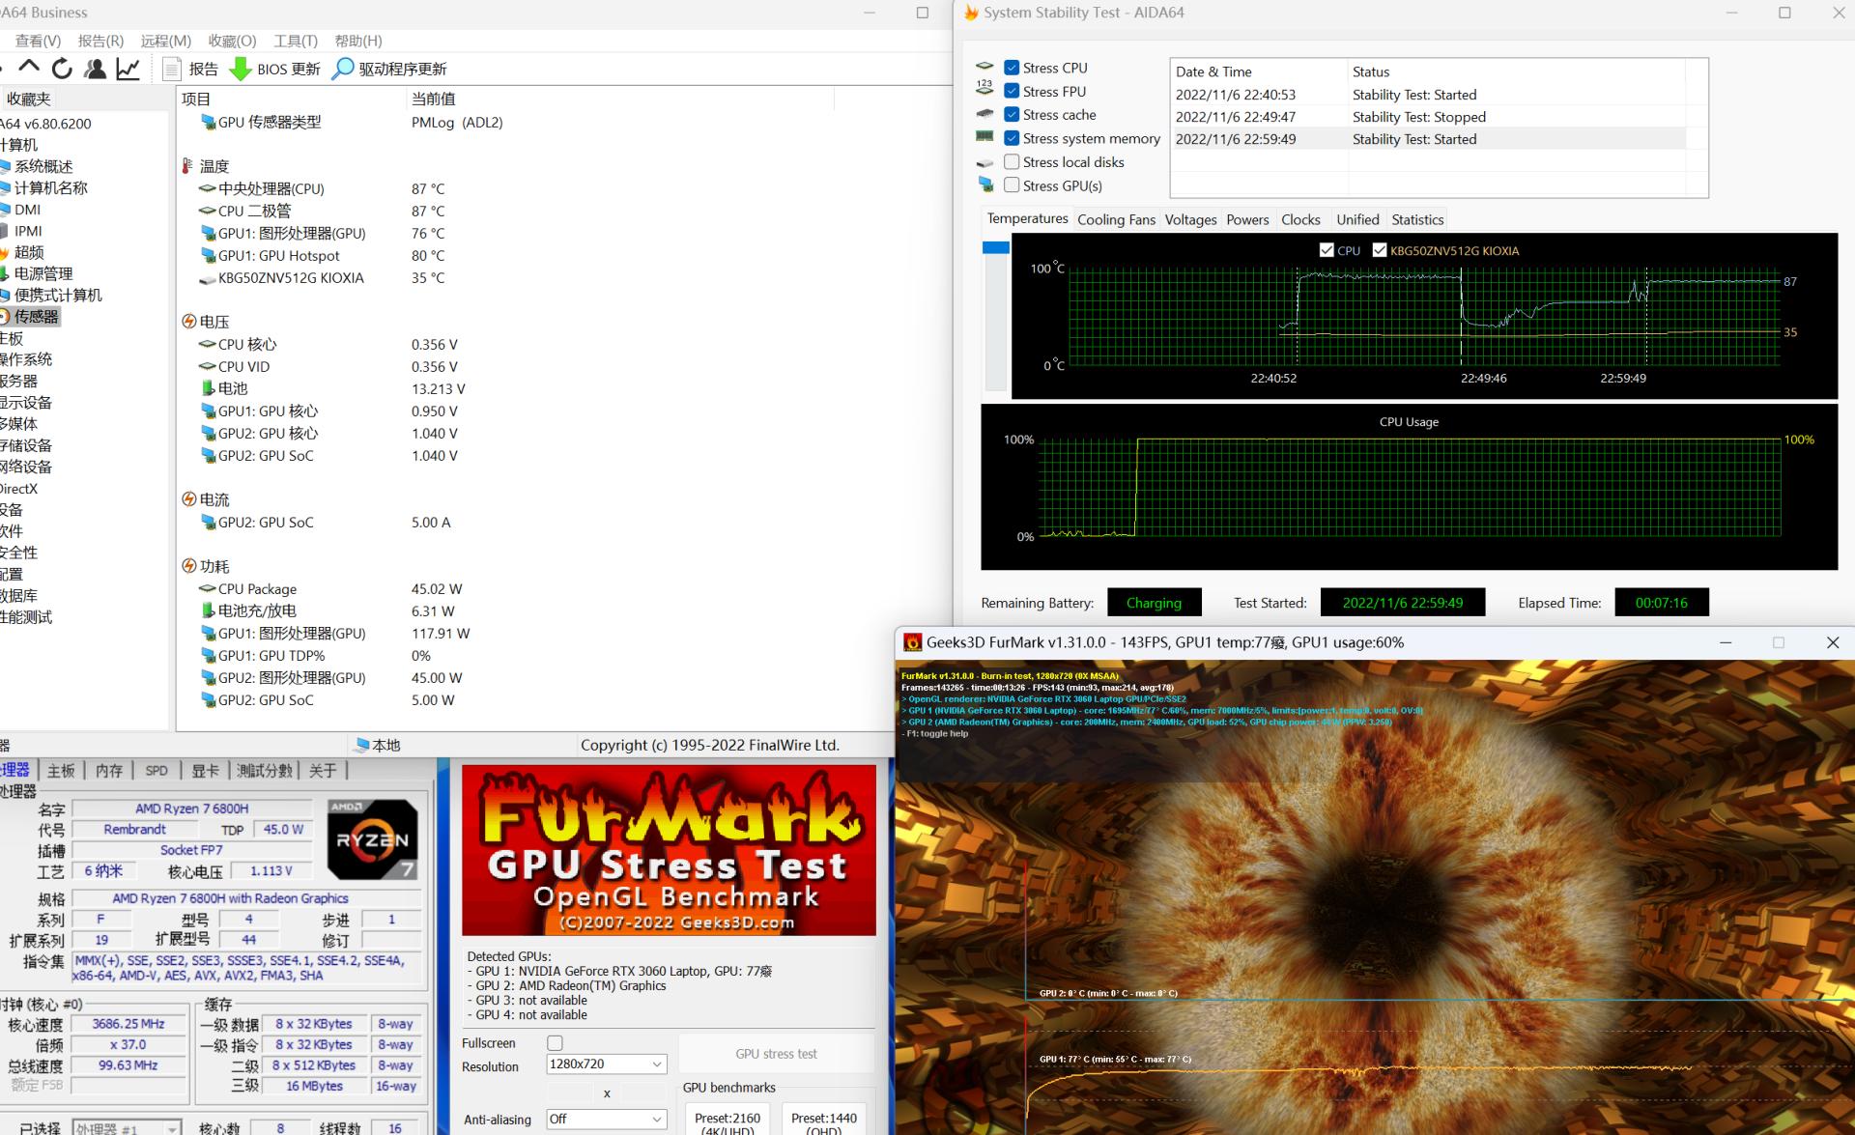Viewport: 1855px width, 1135px height.
Task: Select the sensor item in sidebar tree
Action: pos(36,316)
